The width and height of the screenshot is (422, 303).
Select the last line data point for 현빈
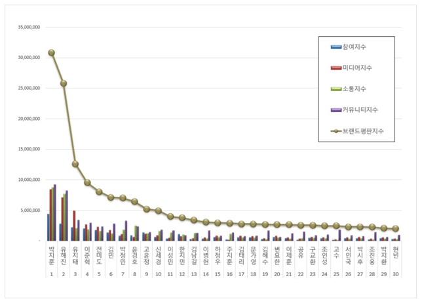(x=395, y=229)
